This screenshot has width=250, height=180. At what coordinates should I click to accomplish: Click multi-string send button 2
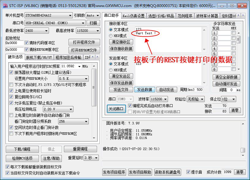214,38
